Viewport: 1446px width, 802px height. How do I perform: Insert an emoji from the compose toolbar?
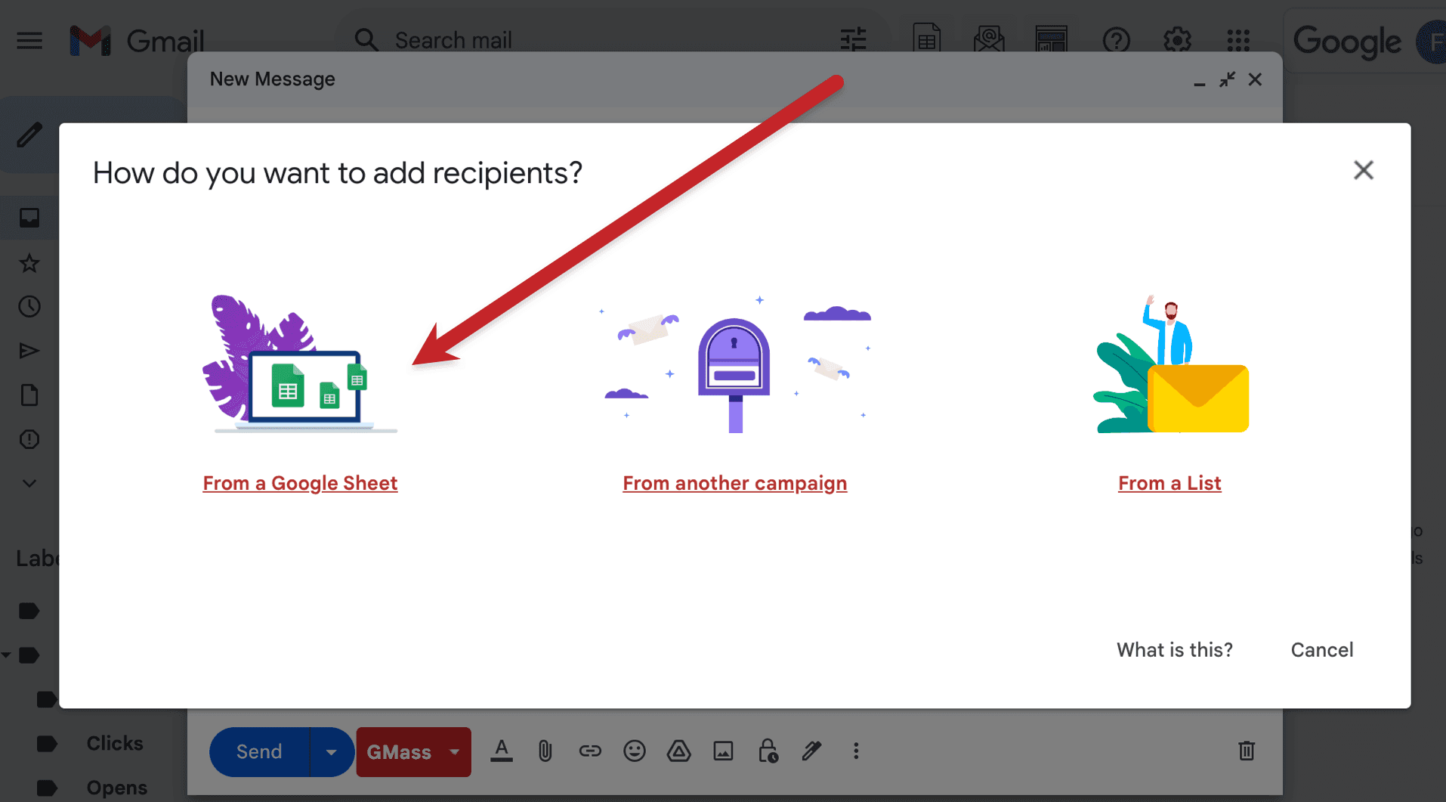635,751
